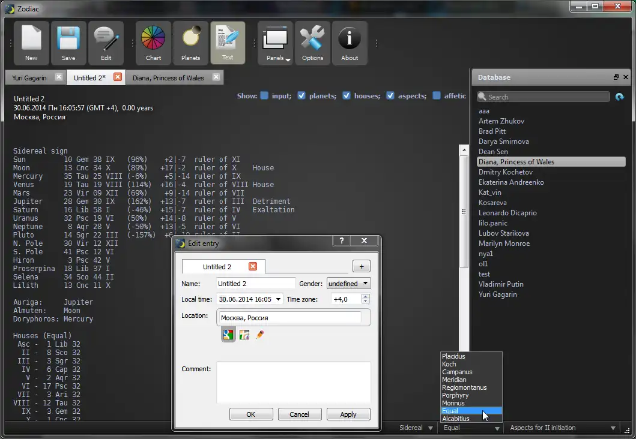
Task: Toggle the houses checkbox
Action: click(347, 95)
